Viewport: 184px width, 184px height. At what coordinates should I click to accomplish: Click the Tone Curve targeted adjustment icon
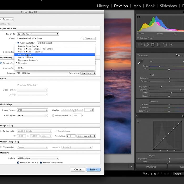[x=138, y=122]
